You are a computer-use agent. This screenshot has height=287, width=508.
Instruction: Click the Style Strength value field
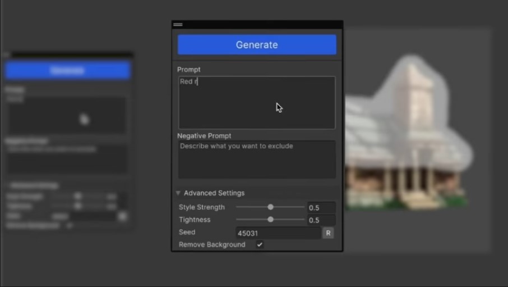coord(321,208)
